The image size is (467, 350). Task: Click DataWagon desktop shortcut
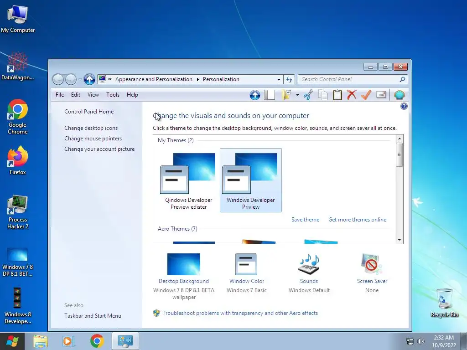click(18, 66)
